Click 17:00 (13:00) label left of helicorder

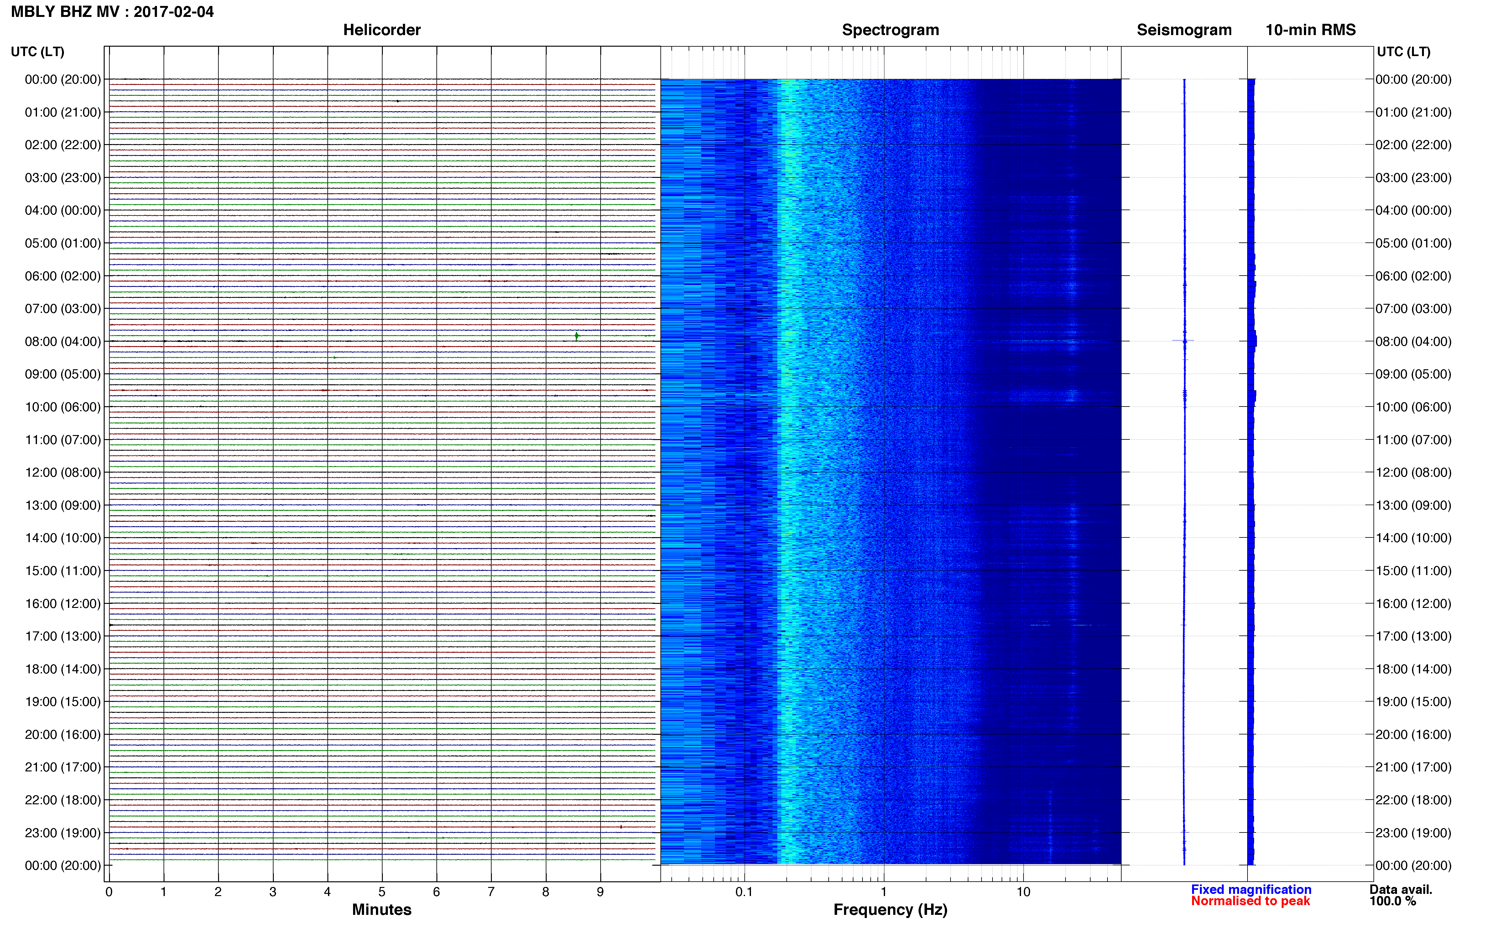(63, 636)
